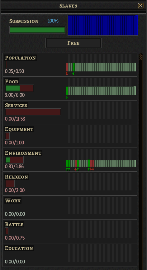Select the Equipment row heading
This screenshot has height=270, width=147.
point(19,129)
